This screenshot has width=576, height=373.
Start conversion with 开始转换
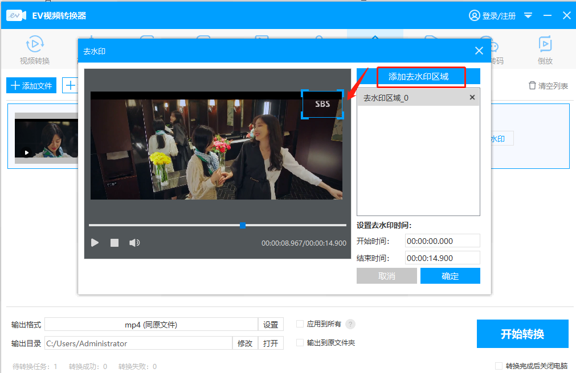522,334
